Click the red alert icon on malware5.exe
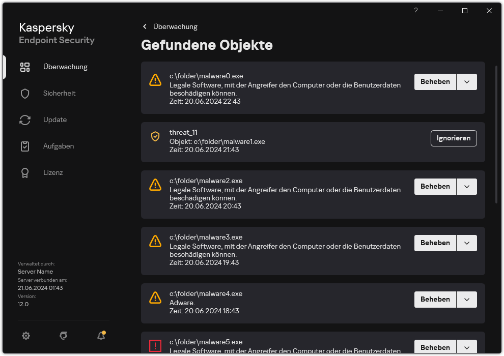The image size is (504, 356). [155, 346]
